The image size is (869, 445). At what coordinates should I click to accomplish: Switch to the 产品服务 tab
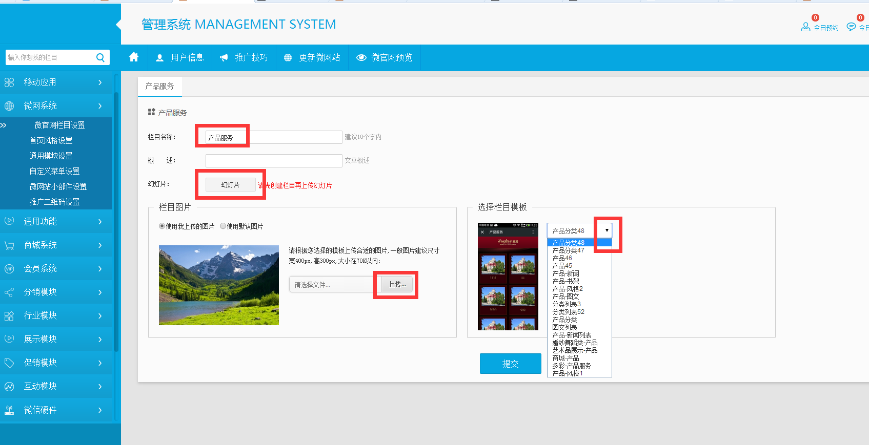coord(159,86)
